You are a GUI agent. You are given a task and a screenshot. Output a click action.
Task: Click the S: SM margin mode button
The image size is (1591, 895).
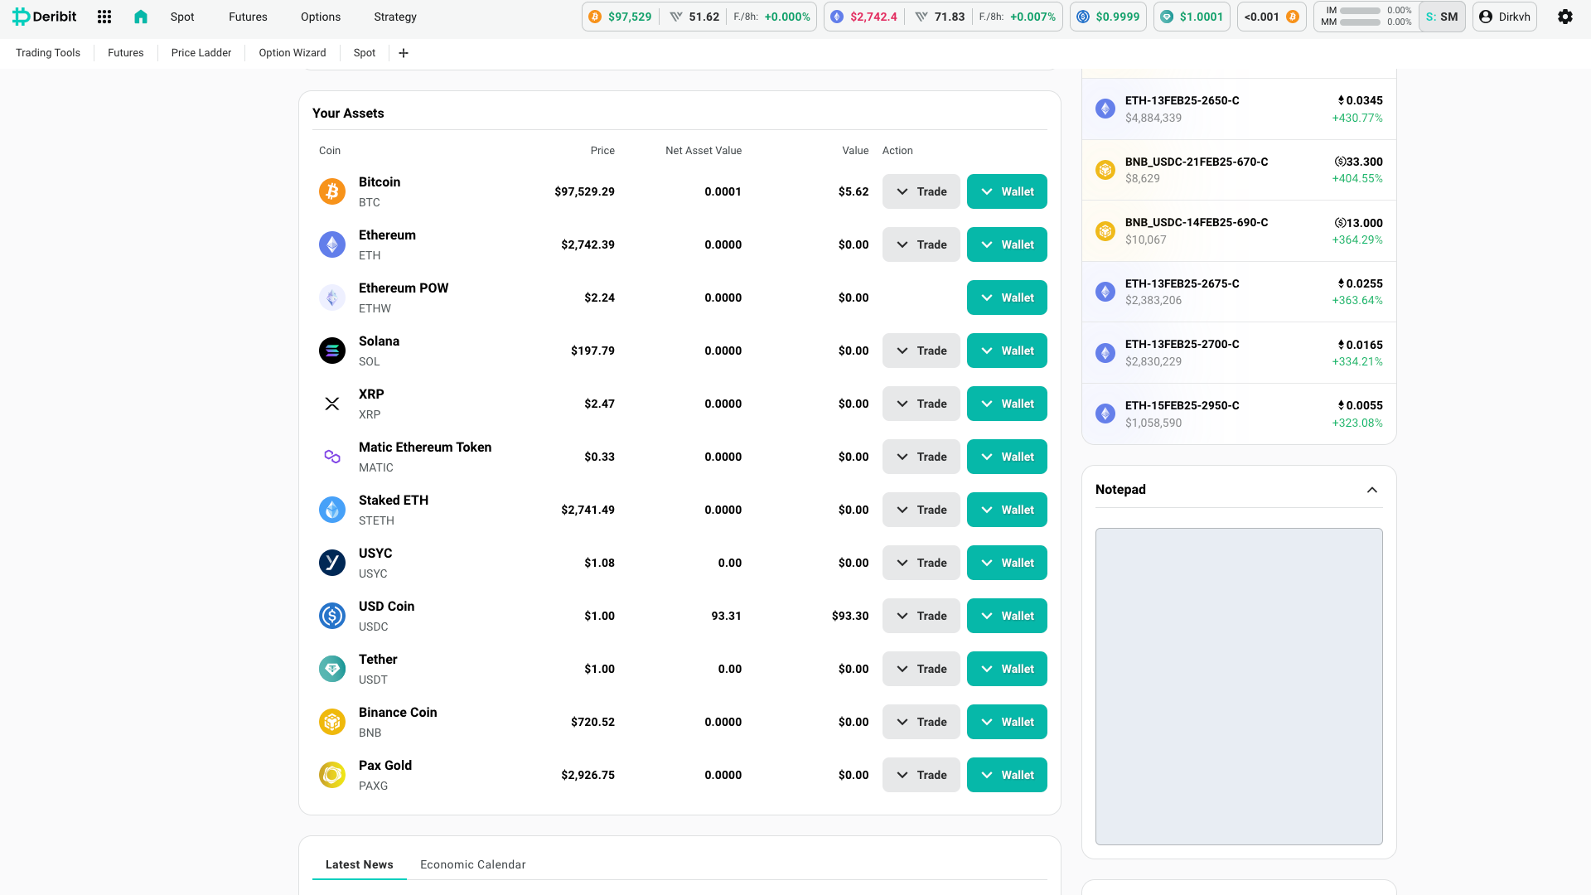1442,17
